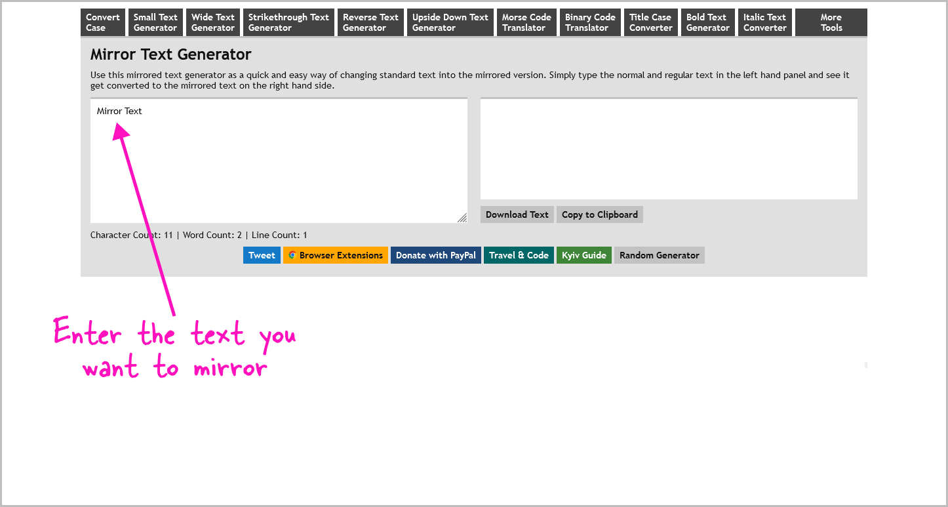The height and width of the screenshot is (507, 948).
Task: Open the Convert Case tool
Action: [102, 22]
